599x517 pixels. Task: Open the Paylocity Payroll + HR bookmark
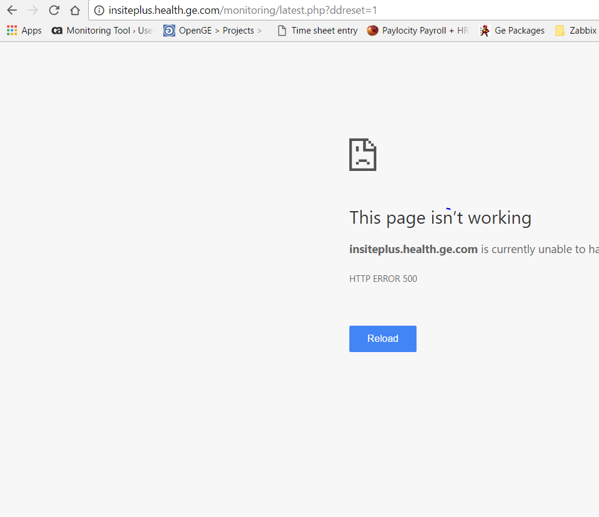click(x=418, y=31)
